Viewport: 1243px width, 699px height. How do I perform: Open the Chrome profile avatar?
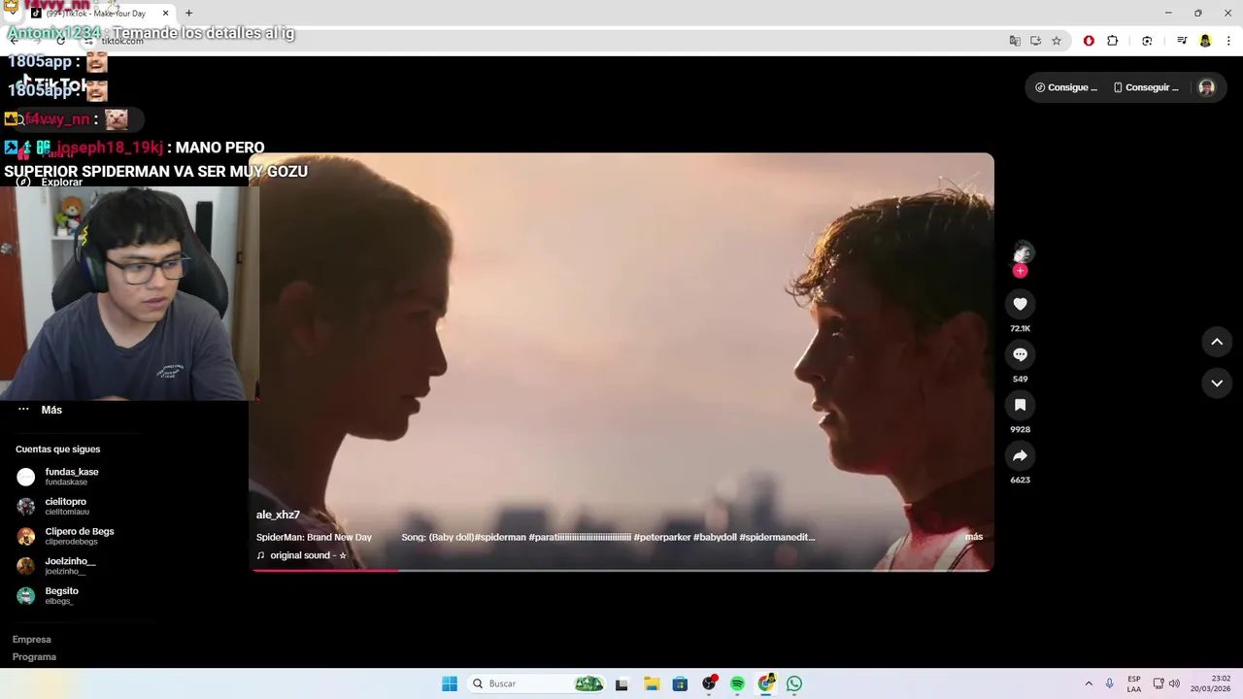click(x=1205, y=41)
